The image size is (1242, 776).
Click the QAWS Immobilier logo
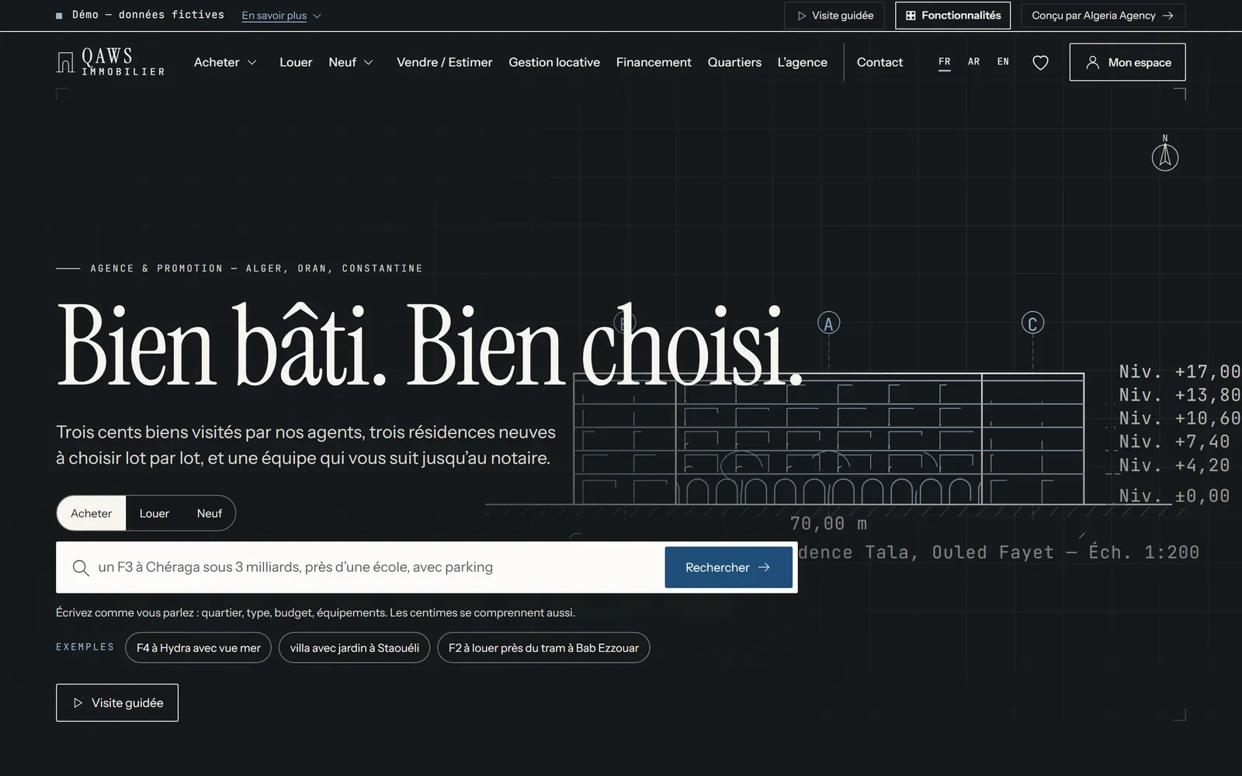(110, 62)
